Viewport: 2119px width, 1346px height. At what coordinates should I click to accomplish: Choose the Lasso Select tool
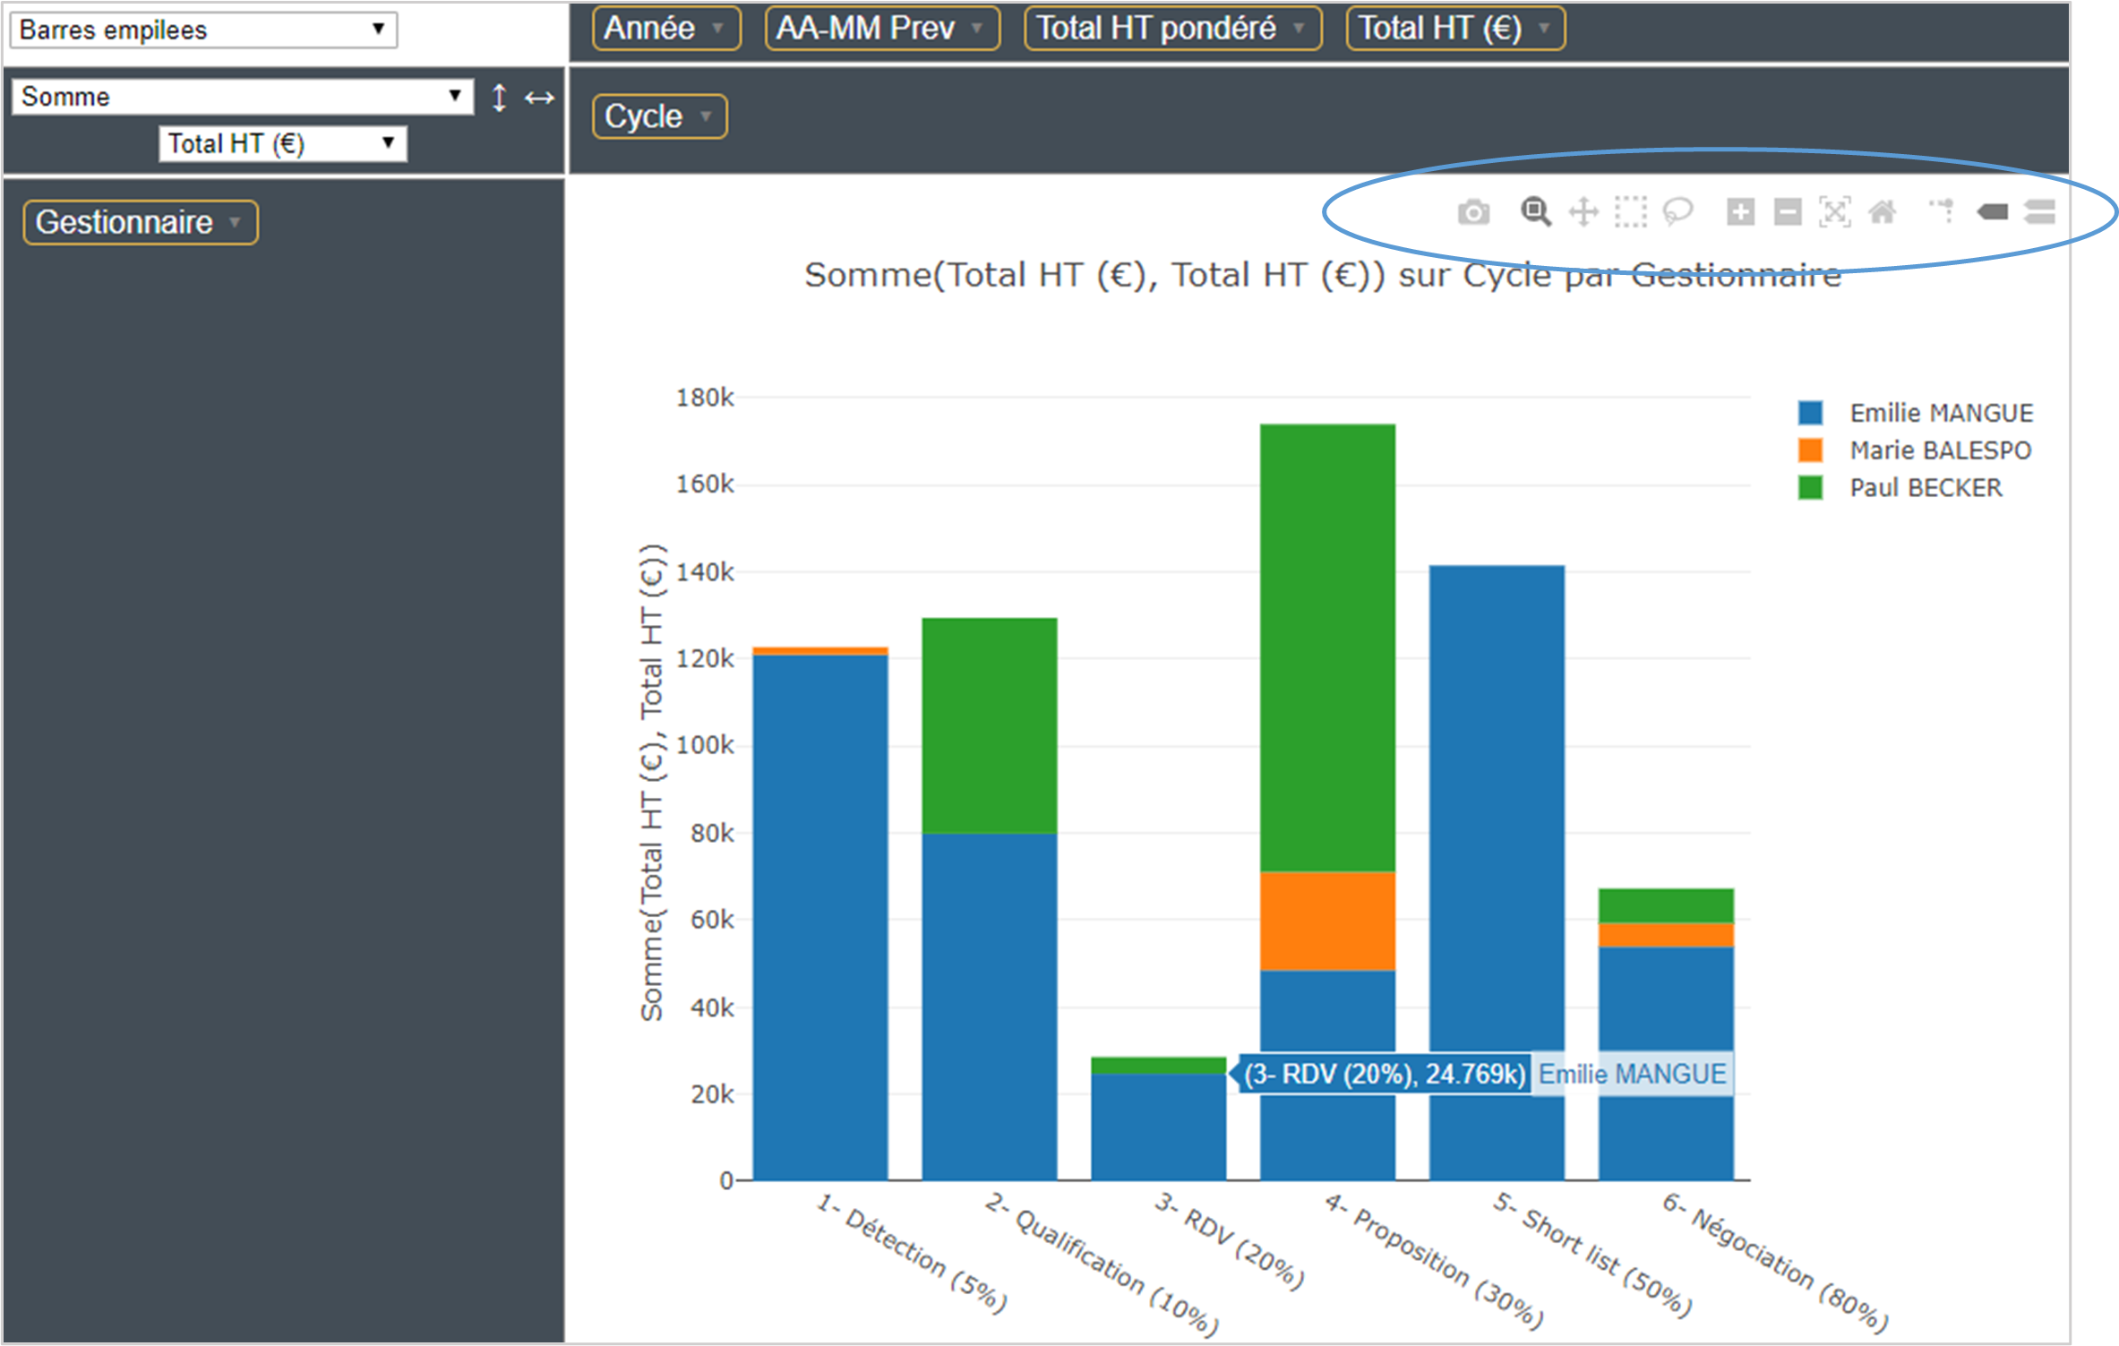(1677, 212)
